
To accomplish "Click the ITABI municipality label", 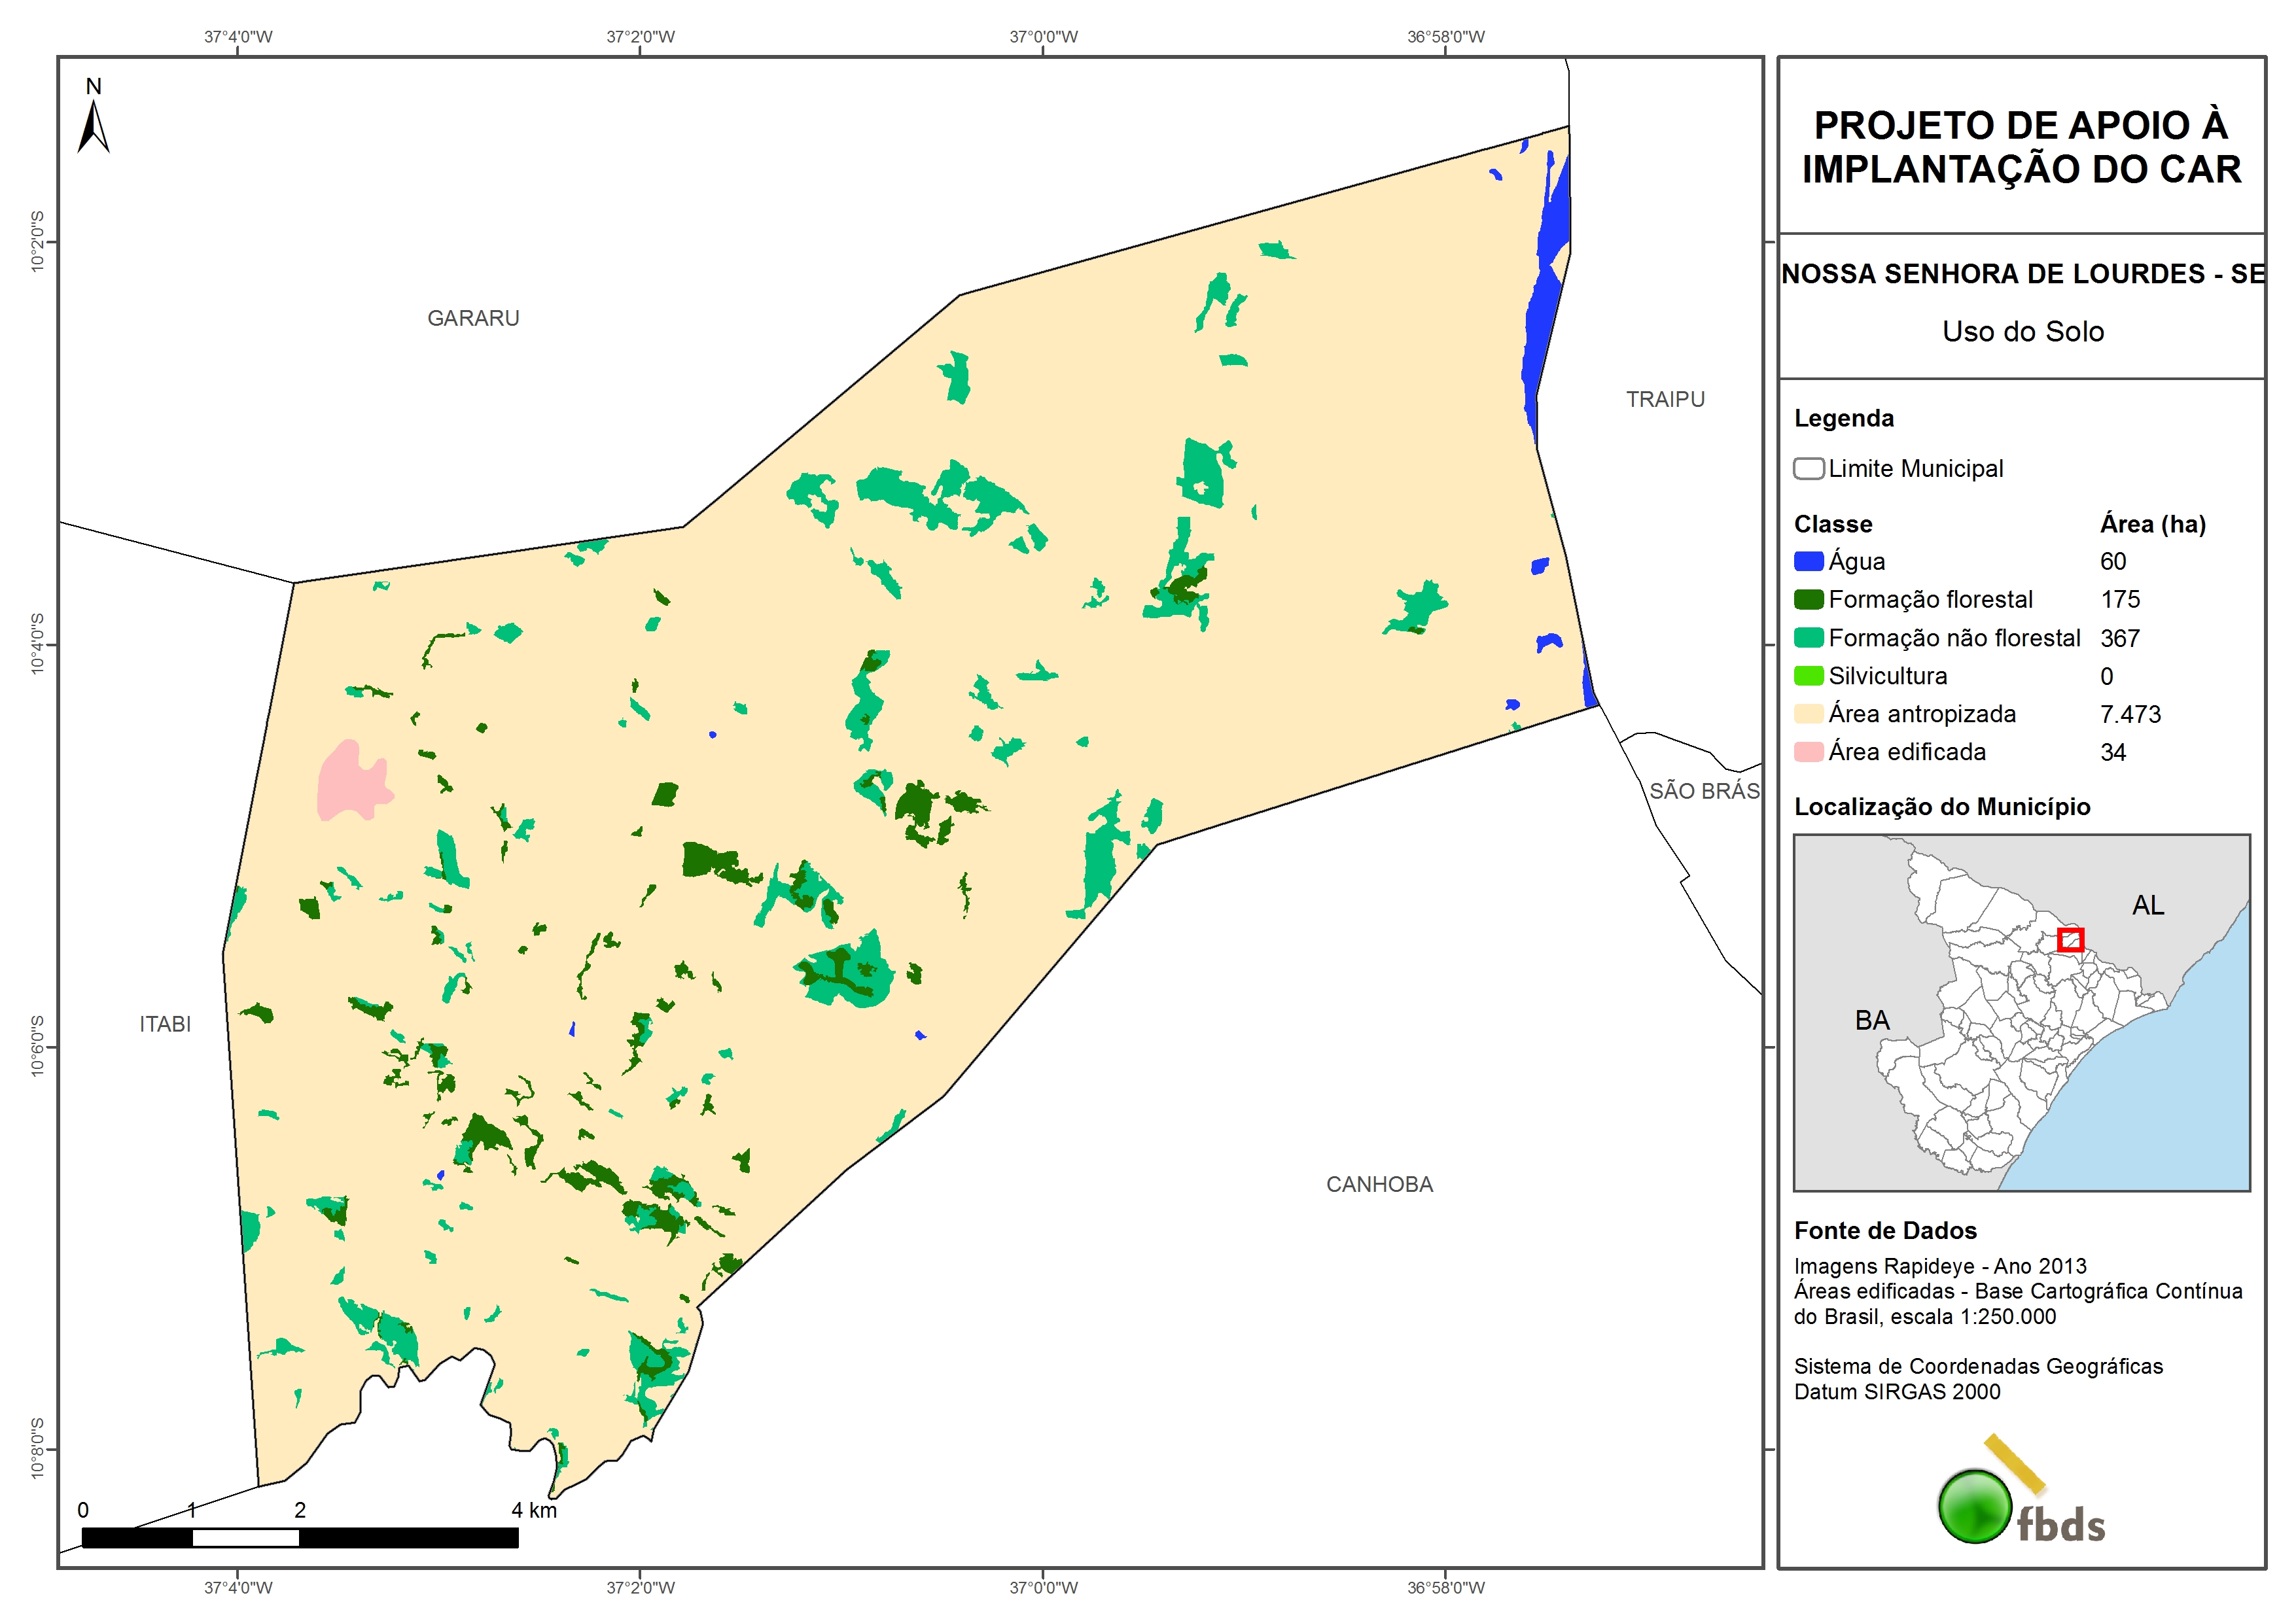I will [x=165, y=1024].
